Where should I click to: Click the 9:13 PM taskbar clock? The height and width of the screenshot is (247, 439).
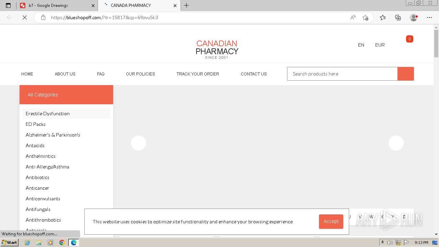coord(421,243)
